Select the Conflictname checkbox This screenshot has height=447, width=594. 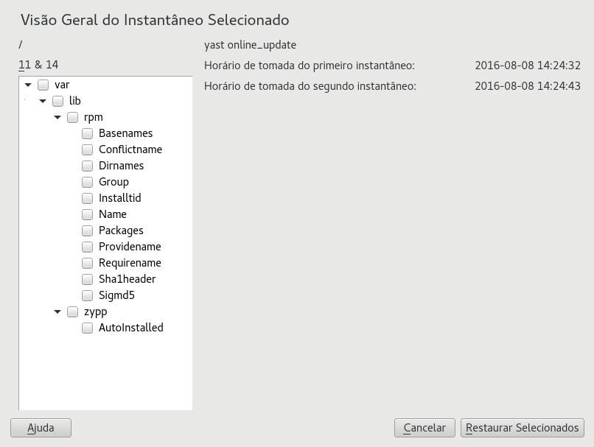[88, 149]
